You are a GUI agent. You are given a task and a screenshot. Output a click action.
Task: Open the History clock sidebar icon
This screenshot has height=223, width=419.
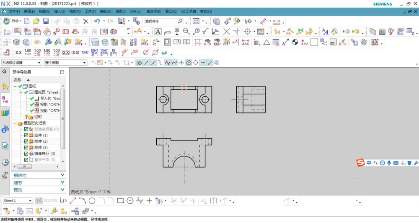point(5,162)
